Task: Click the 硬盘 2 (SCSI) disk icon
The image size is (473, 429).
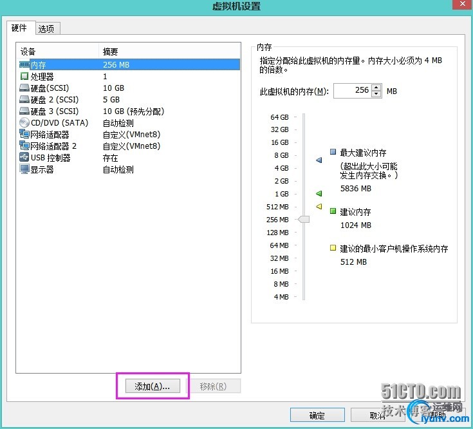Action: [24, 99]
